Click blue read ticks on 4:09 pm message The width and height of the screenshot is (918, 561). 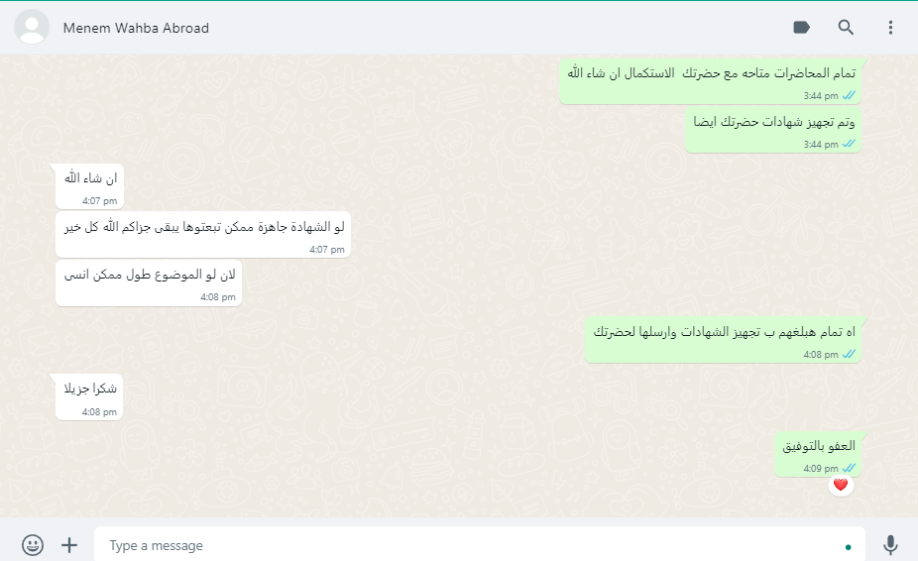(x=849, y=468)
